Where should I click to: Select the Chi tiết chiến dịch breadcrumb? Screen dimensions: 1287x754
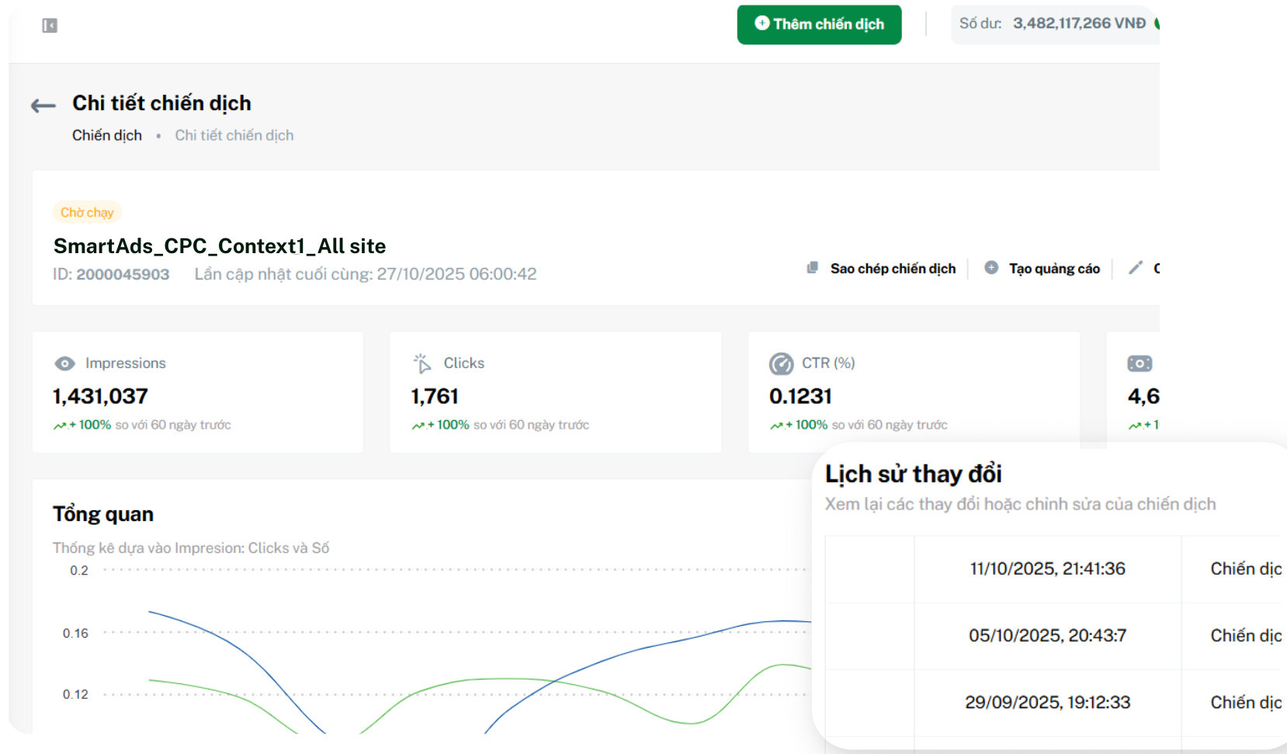coord(234,134)
